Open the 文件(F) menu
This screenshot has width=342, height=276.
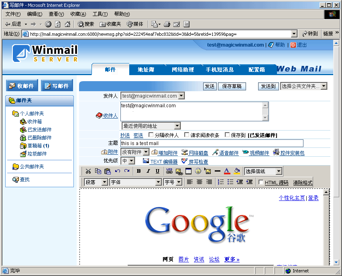pyautogui.click(x=13, y=14)
